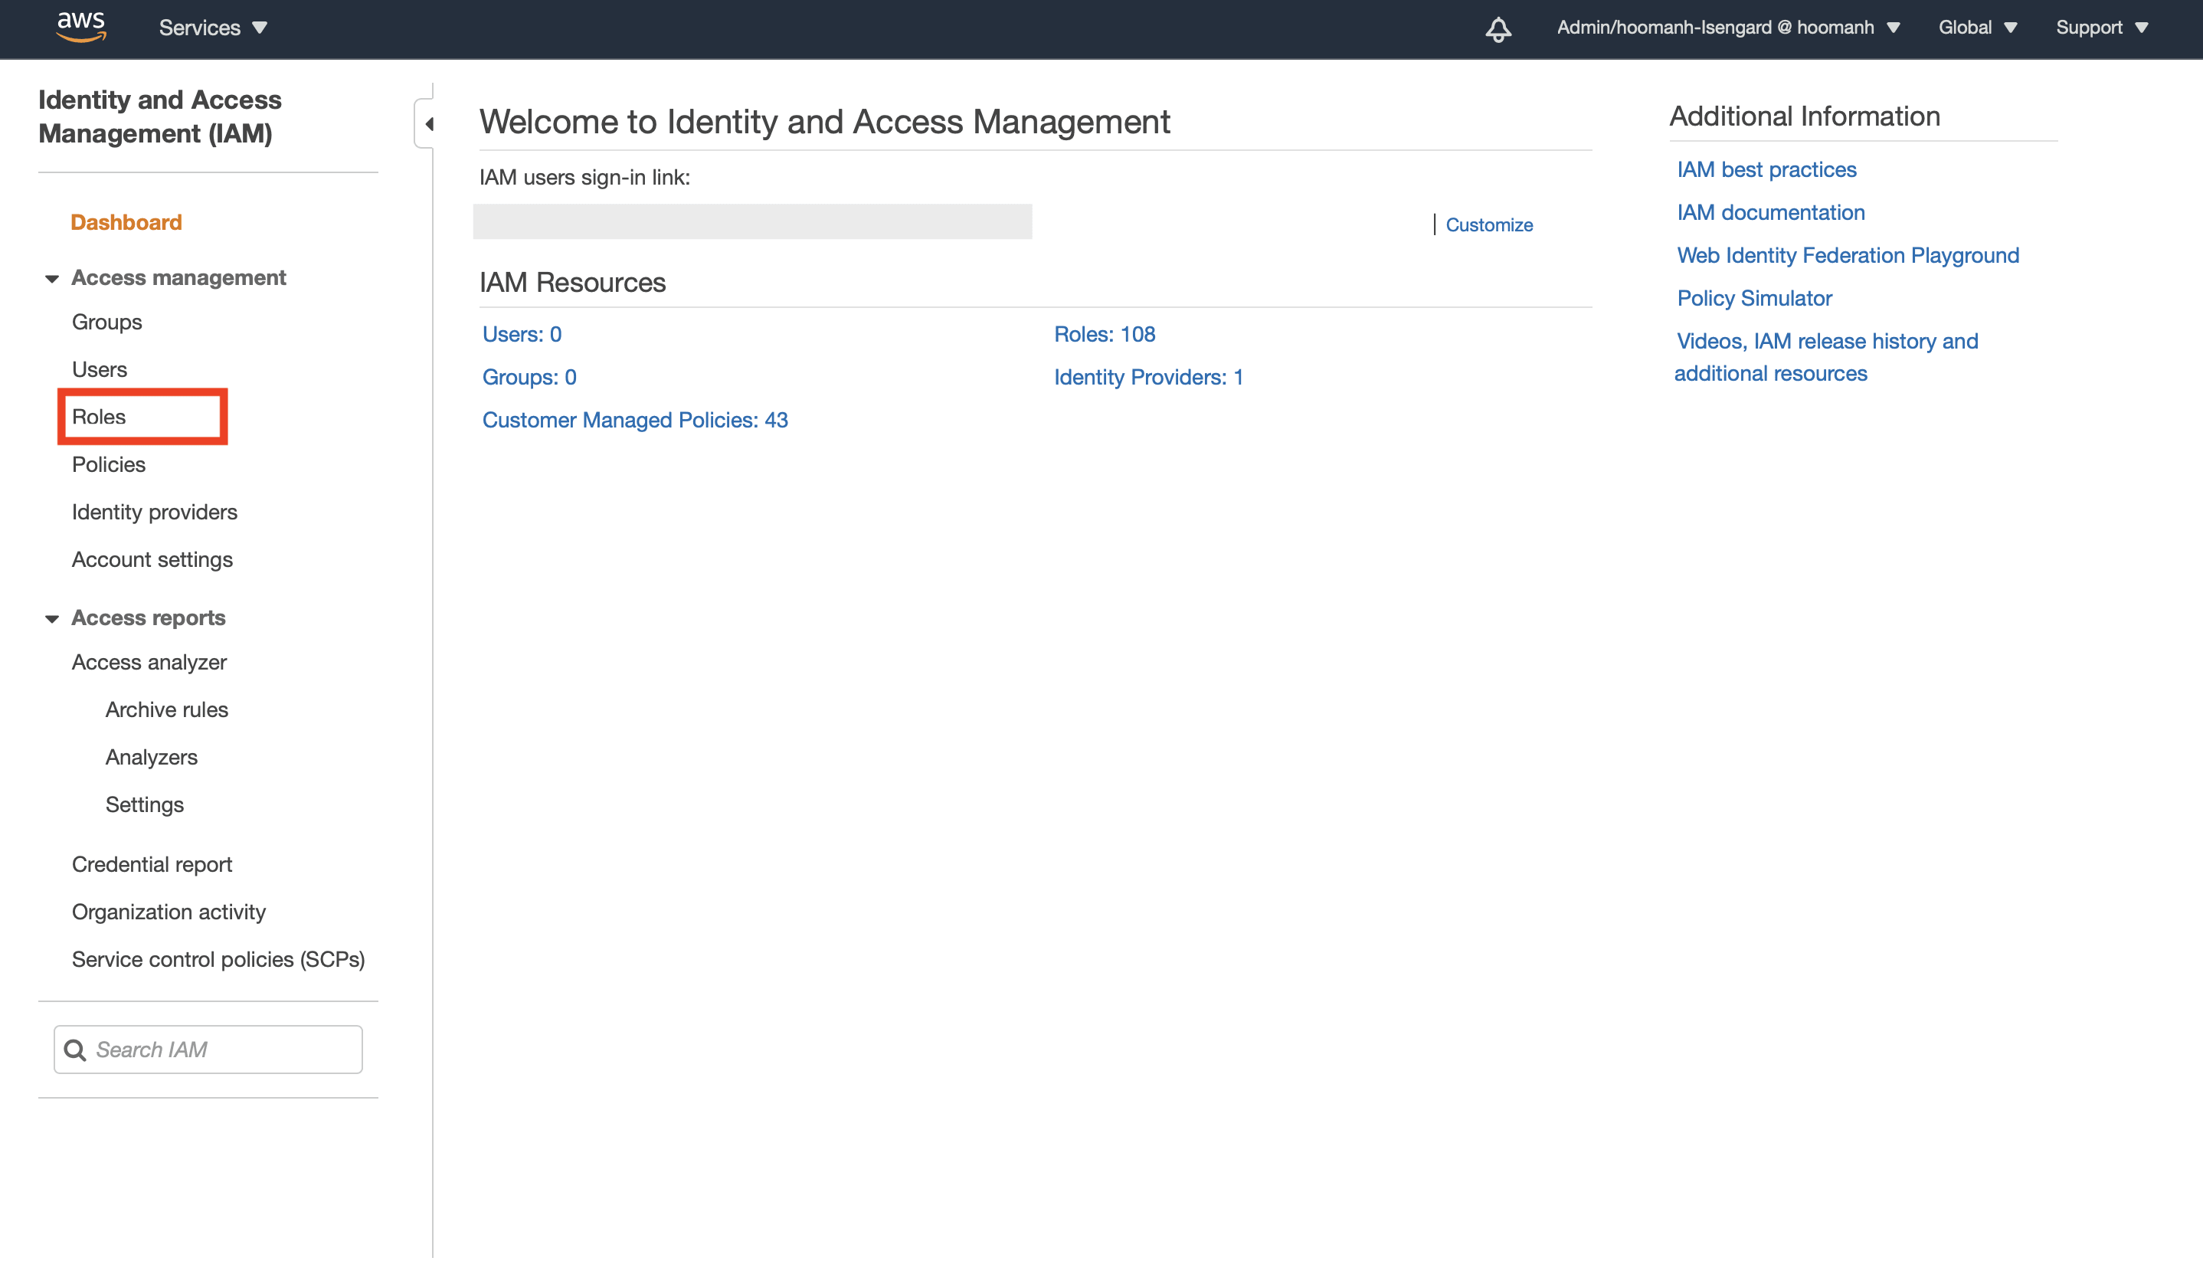Open the Support dropdown menu
The image size is (2203, 1261).
2102,28
